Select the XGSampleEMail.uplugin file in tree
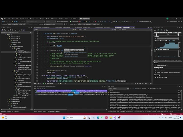The width and height of the screenshot is (183, 137). (19, 98)
